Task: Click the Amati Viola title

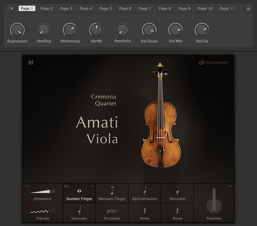Action: (97, 130)
